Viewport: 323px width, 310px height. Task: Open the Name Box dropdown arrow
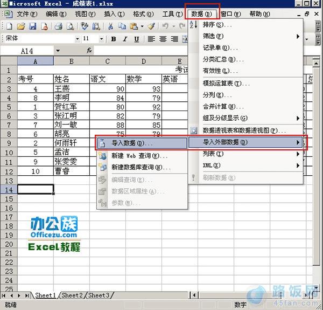tap(58, 51)
